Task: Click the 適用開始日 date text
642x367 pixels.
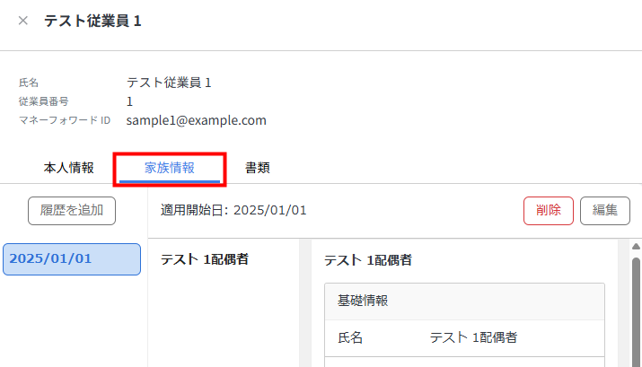Action: click(x=233, y=211)
